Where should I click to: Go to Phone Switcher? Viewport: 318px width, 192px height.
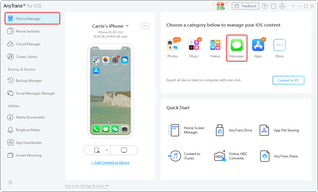pyautogui.click(x=23, y=31)
